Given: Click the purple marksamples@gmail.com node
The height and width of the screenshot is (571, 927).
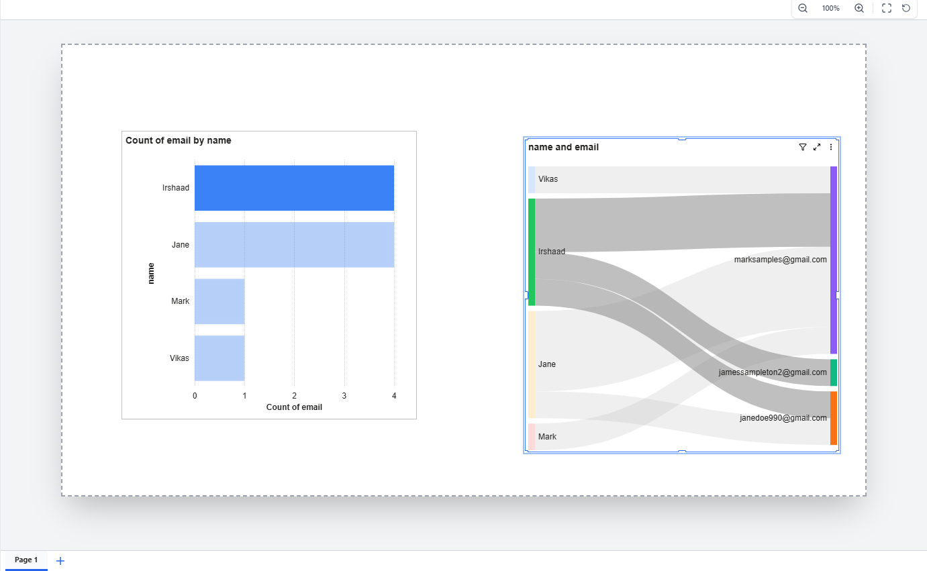Looking at the screenshot, I should coord(834,260).
